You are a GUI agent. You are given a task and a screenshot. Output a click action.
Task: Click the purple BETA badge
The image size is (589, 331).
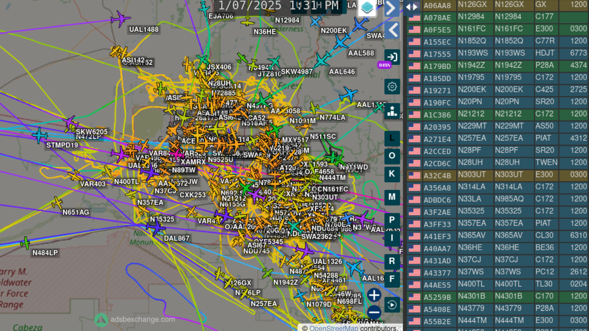[384, 65]
